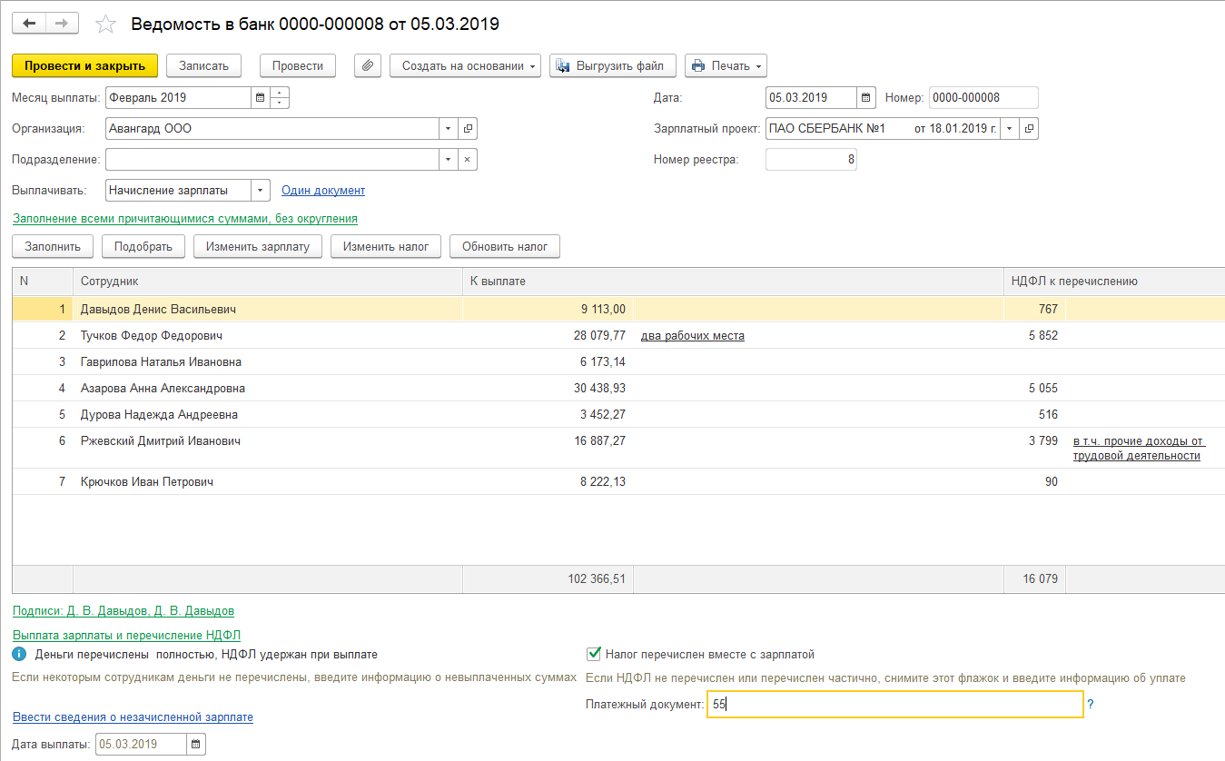Open calendar picker next to document date

tap(866, 97)
